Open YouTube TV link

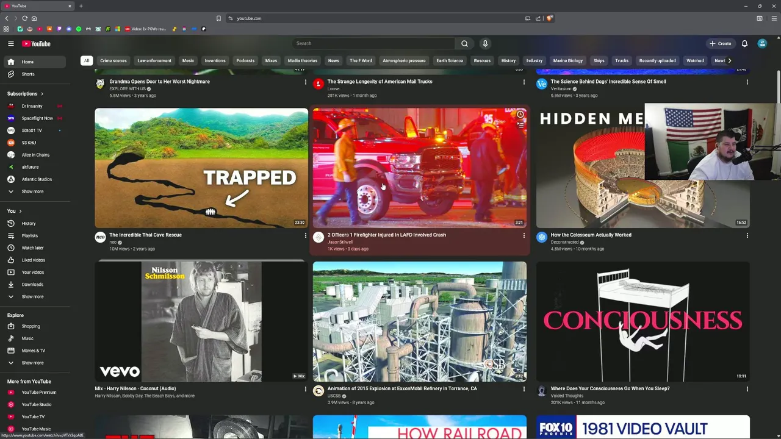34,416
